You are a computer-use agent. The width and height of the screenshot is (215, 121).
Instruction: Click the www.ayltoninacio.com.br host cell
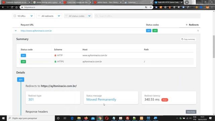coord(95,55)
